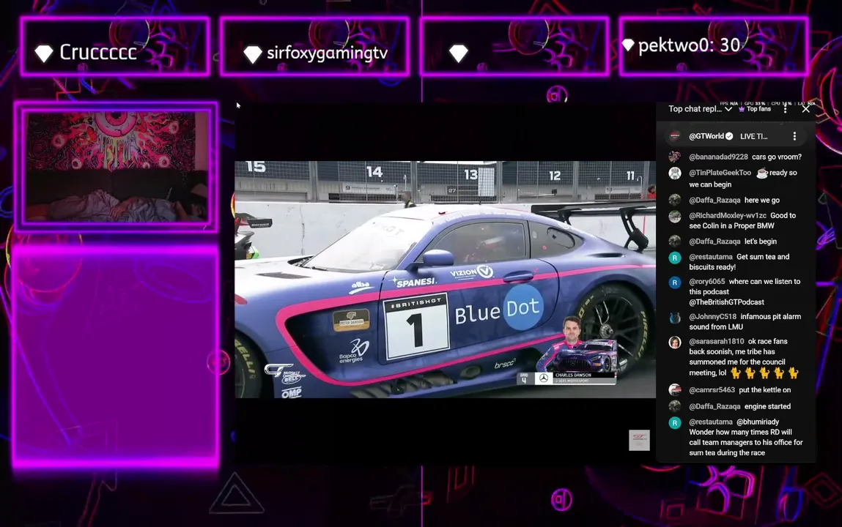Click username @JohnnyC518

click(712, 317)
